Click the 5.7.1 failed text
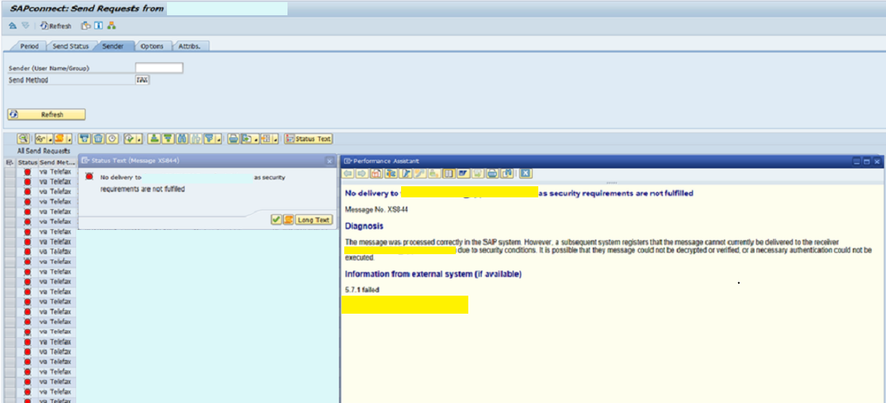The height and width of the screenshot is (403, 886). [x=362, y=290]
